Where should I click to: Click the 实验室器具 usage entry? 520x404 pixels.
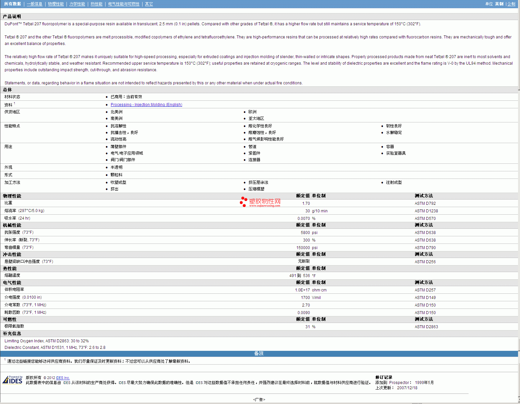[395, 153]
